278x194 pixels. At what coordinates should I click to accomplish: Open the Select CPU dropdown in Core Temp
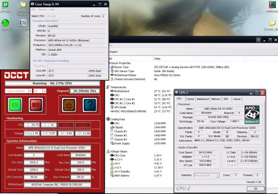(x=63, y=16)
